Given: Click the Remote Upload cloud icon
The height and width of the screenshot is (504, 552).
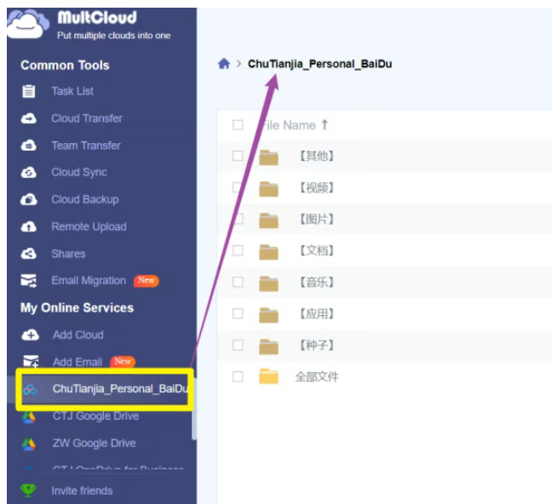Looking at the screenshot, I should (28, 226).
